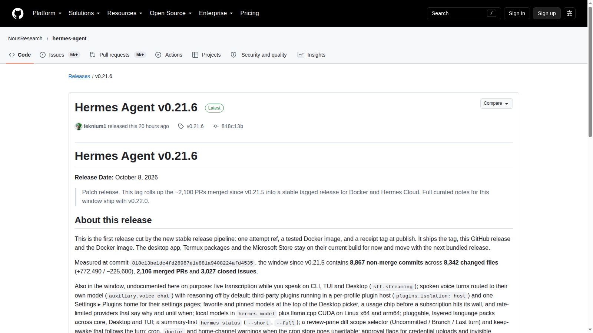The height and width of the screenshot is (333, 593).
Task: Click the page vertical scrollbar thumb
Action: (x=590, y=72)
